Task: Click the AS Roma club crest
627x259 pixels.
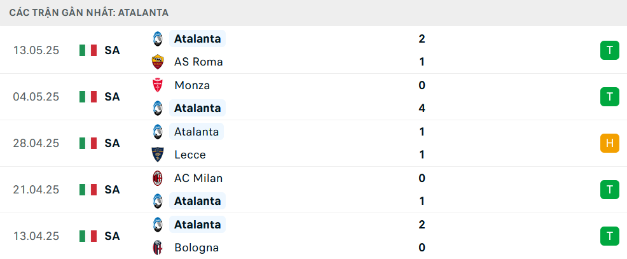Action: 158,62
